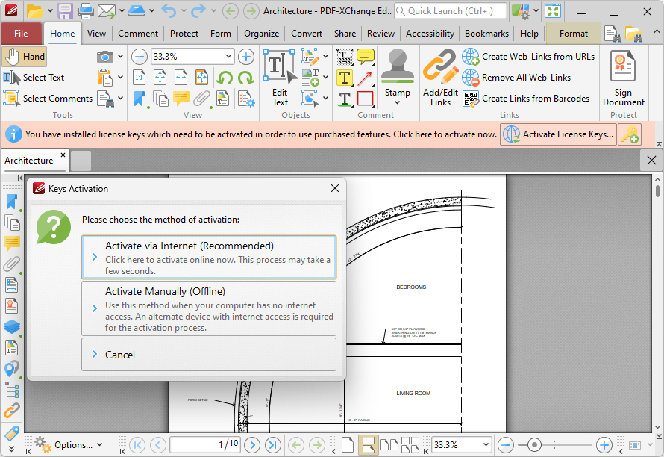Click status bar zoom in plus
Viewport: 664px width, 457px height.
(x=604, y=445)
